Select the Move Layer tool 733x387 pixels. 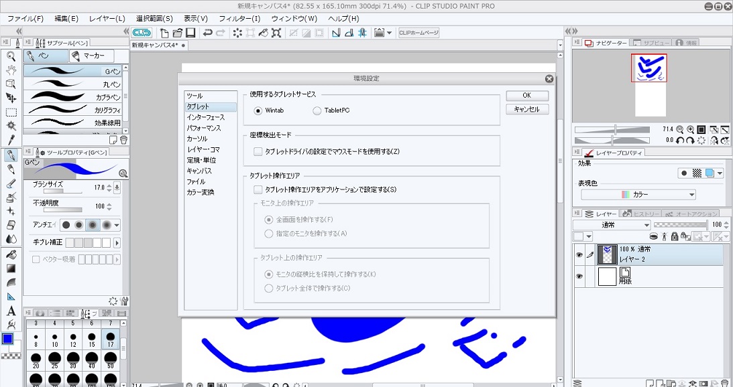[11, 98]
